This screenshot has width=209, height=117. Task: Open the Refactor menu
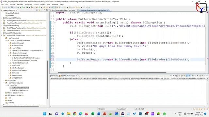pos(20,5)
